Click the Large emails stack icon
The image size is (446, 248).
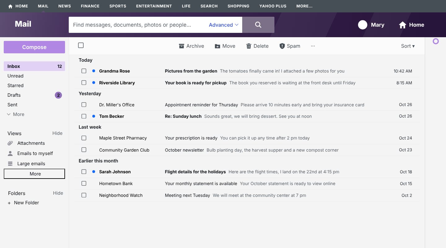coord(11,164)
